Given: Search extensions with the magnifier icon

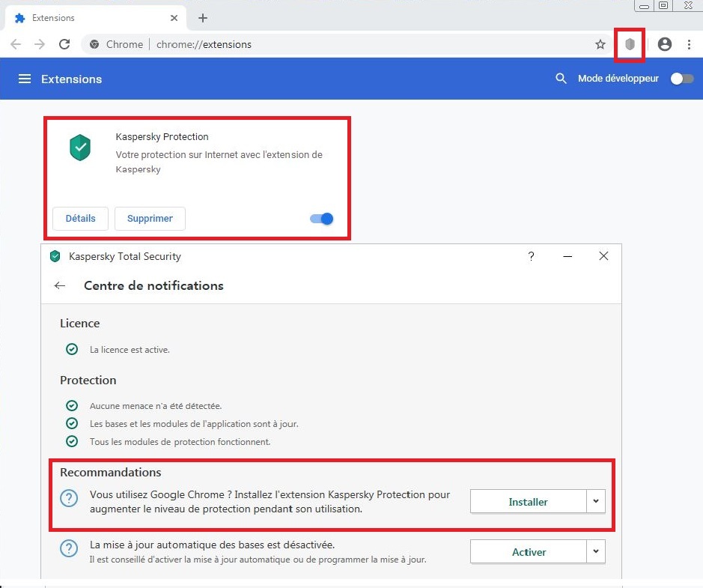Looking at the screenshot, I should 561,79.
